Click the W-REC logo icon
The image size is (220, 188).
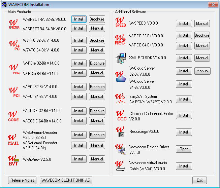tap(120, 40)
